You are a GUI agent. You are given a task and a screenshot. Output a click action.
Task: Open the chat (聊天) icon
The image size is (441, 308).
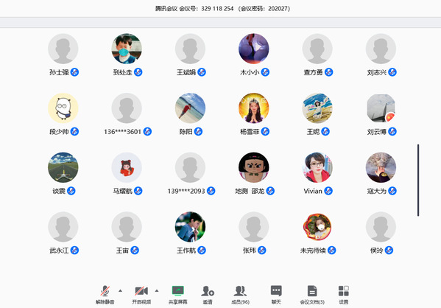pyautogui.click(x=276, y=291)
